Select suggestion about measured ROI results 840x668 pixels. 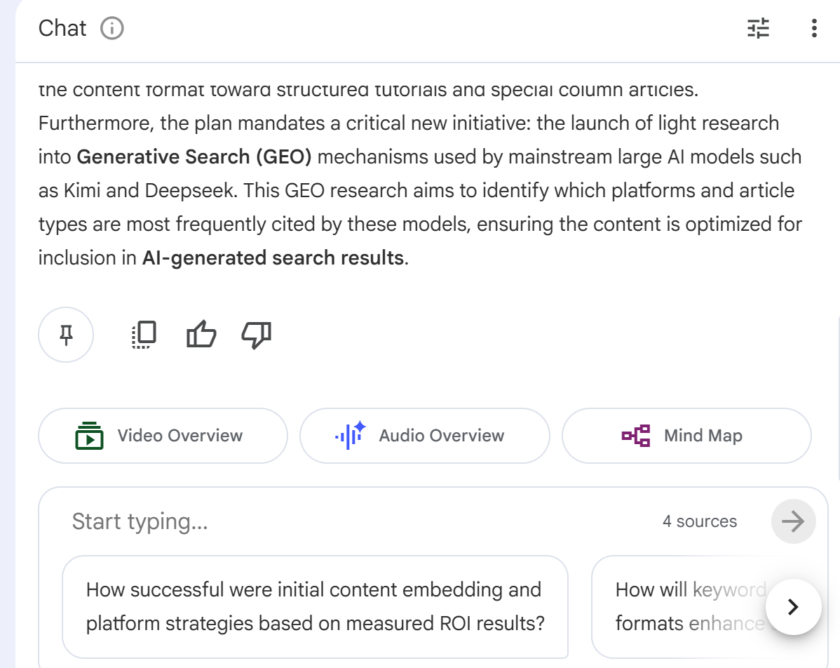315,607
